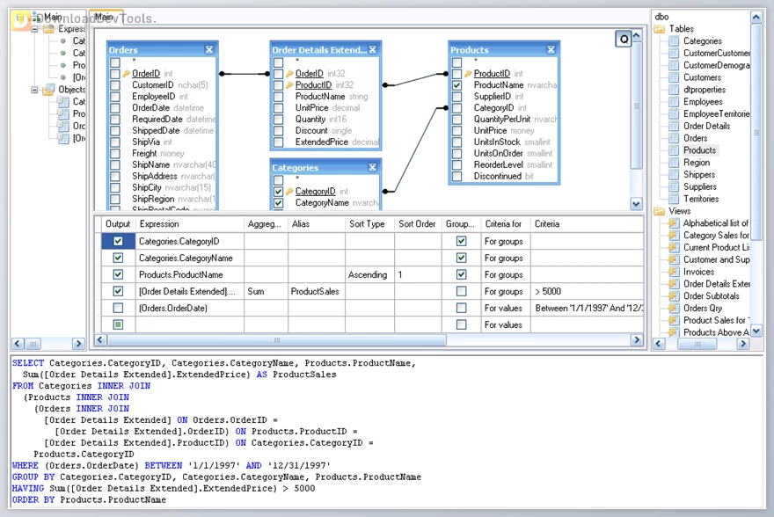Click the Output column header

[x=118, y=224]
